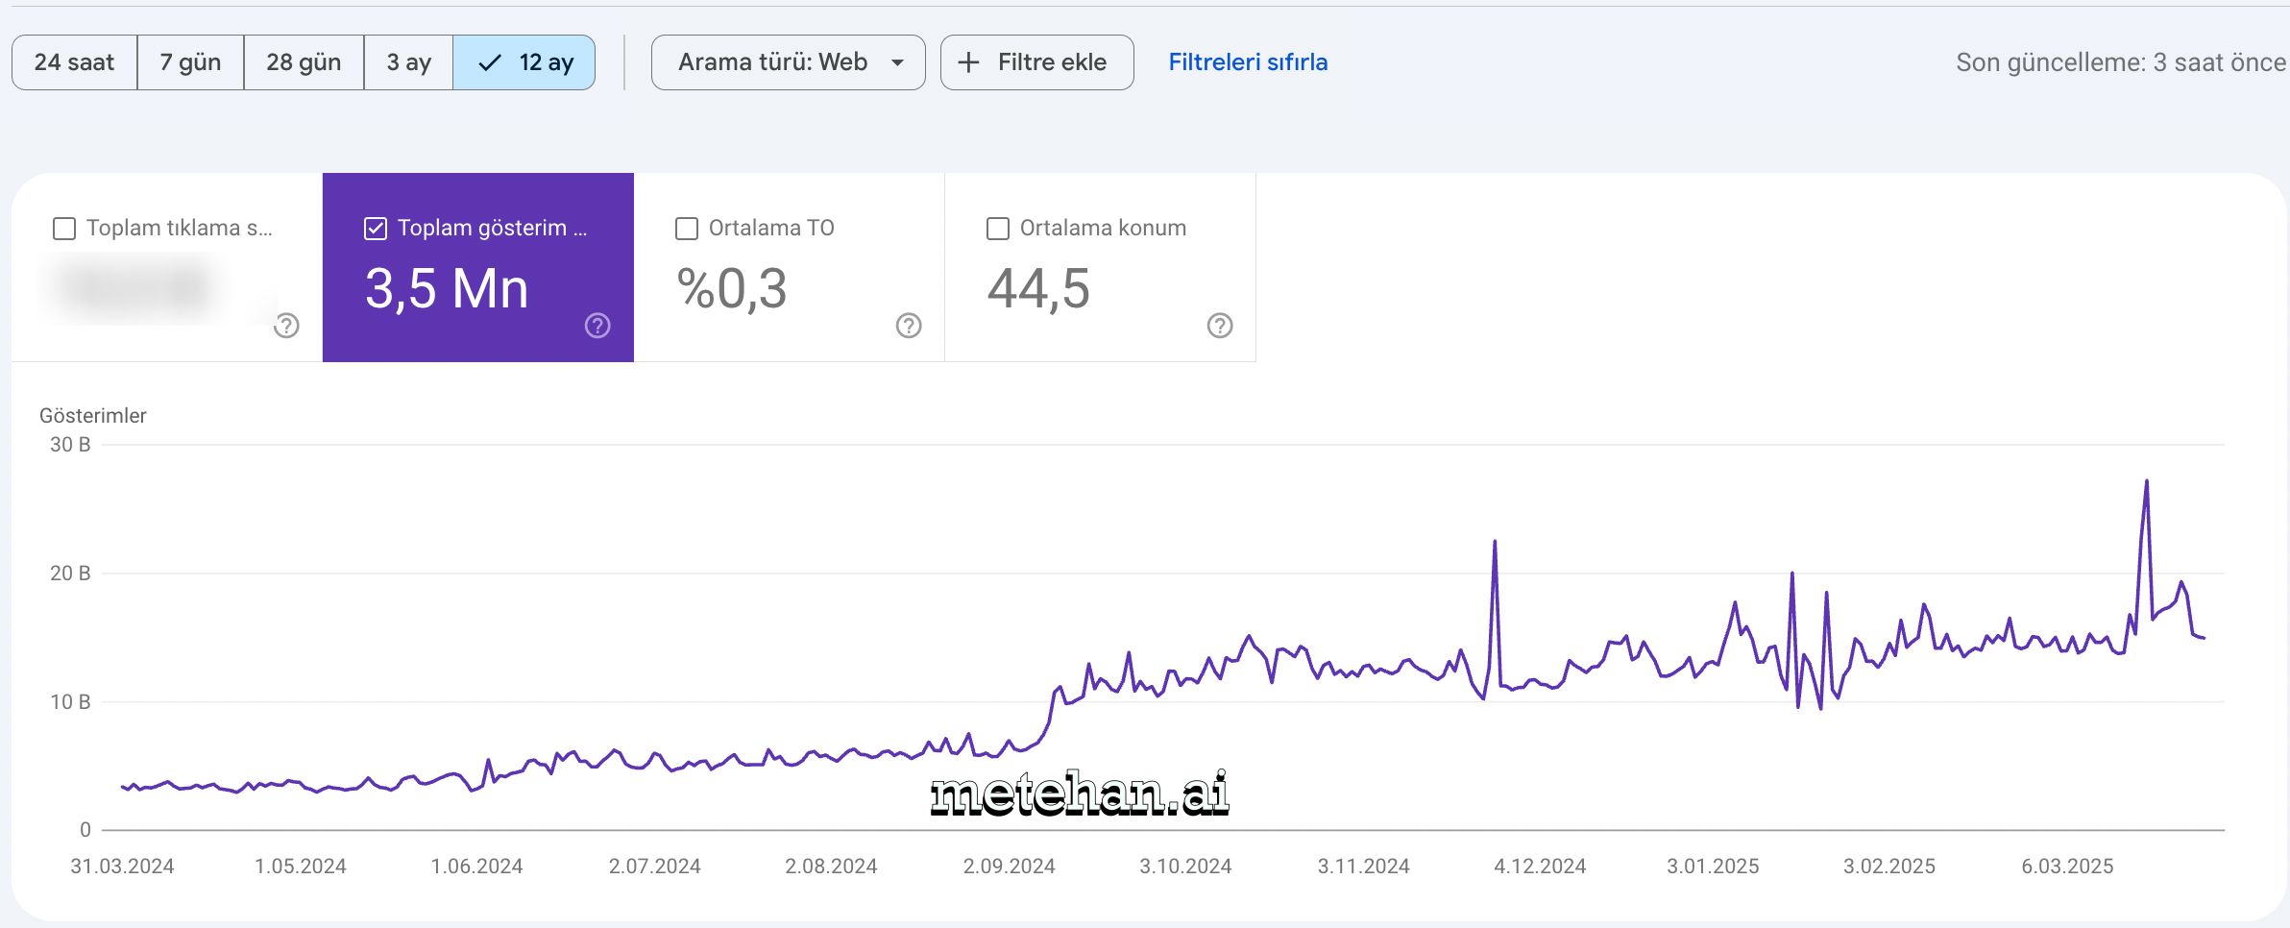
Task: Click the Filtreleri sıfırla link
Action: click(1248, 62)
